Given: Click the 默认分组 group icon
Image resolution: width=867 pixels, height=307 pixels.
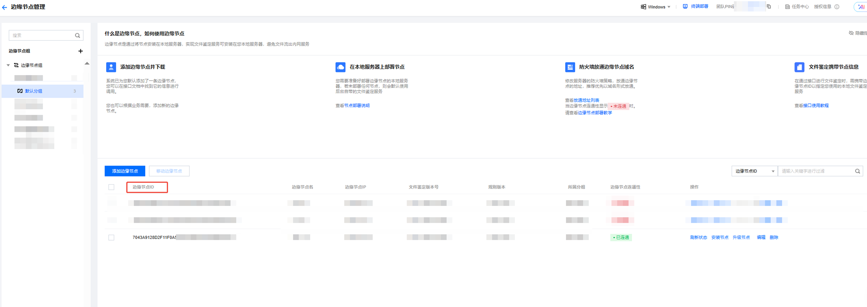Looking at the screenshot, I should (x=20, y=91).
